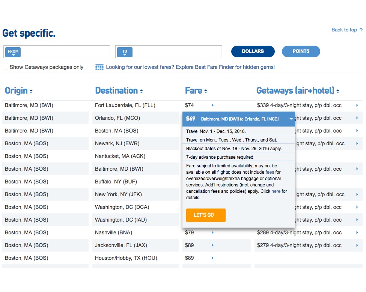This screenshot has width=366, height=292.
Task: Expand fare arrow for $89 Houston/Hobby row
Action: [212, 258]
